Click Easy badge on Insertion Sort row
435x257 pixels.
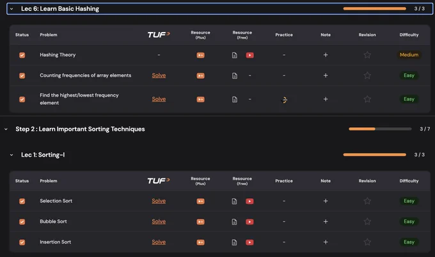click(x=409, y=242)
